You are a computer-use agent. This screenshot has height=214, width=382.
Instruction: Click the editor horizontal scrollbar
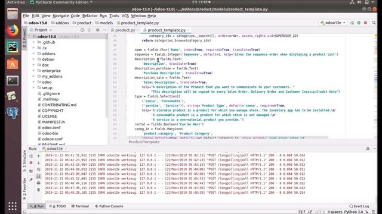click(228, 137)
